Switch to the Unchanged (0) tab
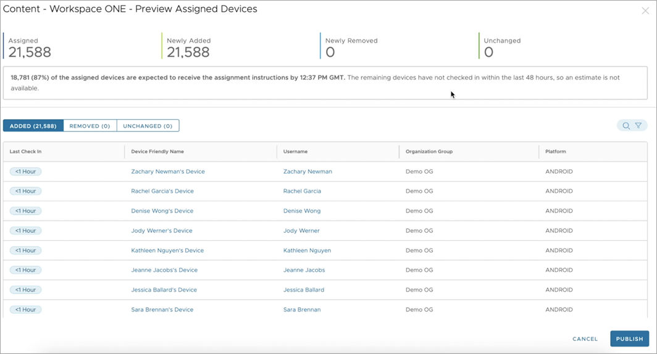This screenshot has height=354, width=657. 148,126
